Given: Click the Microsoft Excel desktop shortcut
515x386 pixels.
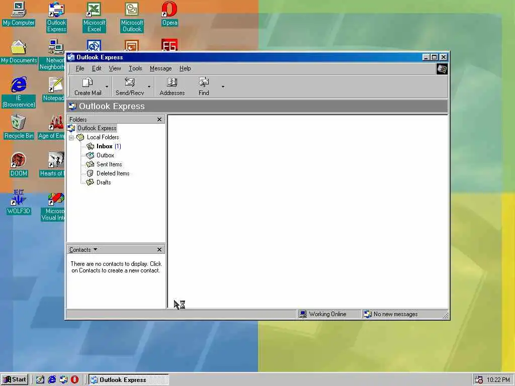Looking at the screenshot, I should pyautogui.click(x=94, y=18).
